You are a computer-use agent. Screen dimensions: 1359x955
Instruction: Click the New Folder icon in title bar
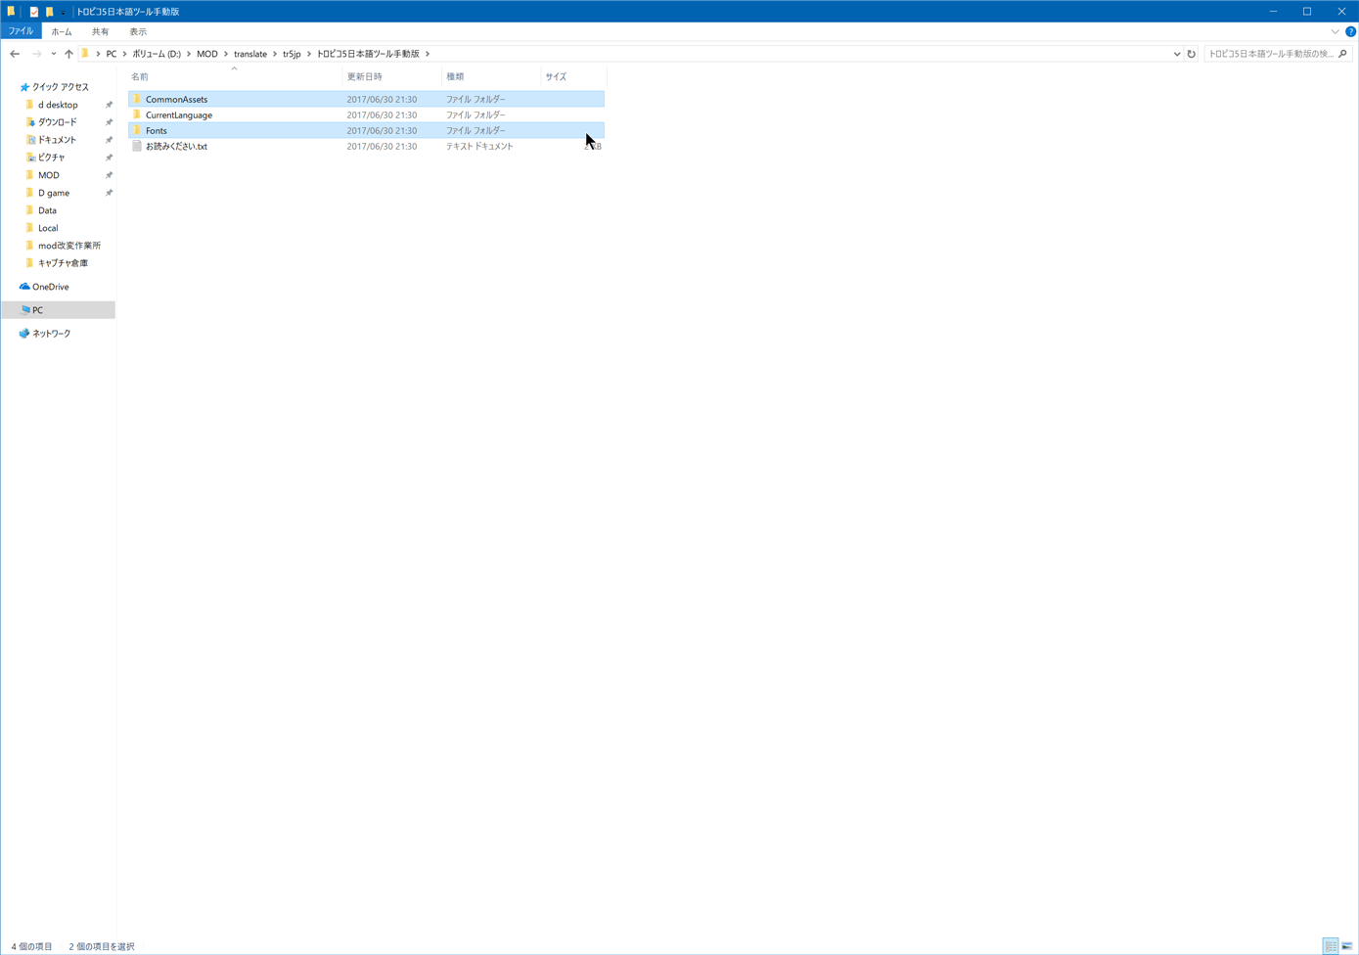[x=49, y=12]
